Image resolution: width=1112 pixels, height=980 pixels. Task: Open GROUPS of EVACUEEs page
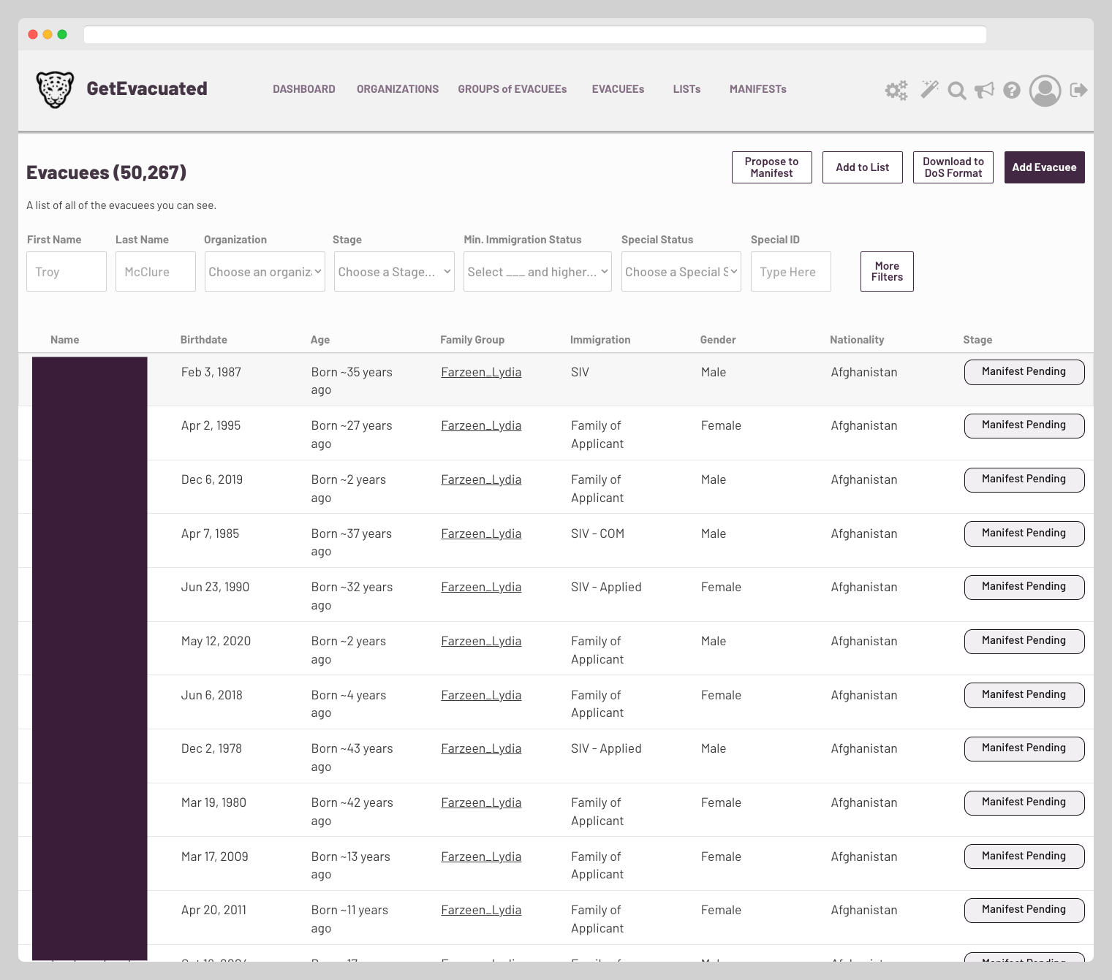[512, 89]
